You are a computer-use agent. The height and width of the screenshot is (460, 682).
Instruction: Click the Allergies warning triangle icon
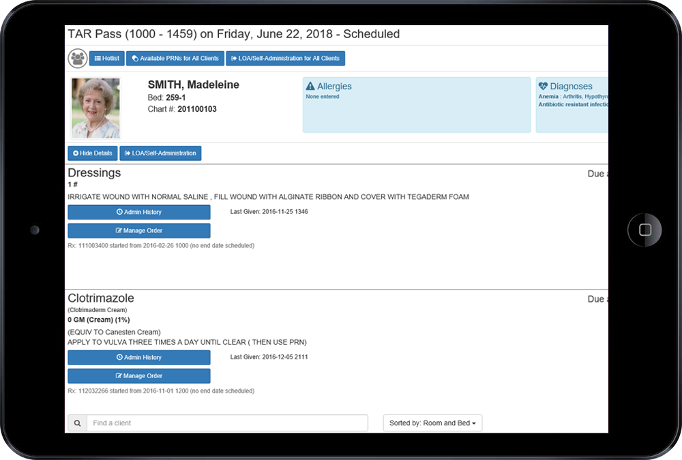310,87
